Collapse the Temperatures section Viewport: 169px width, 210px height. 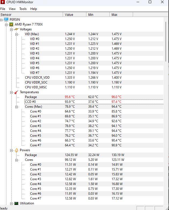coord(11,92)
